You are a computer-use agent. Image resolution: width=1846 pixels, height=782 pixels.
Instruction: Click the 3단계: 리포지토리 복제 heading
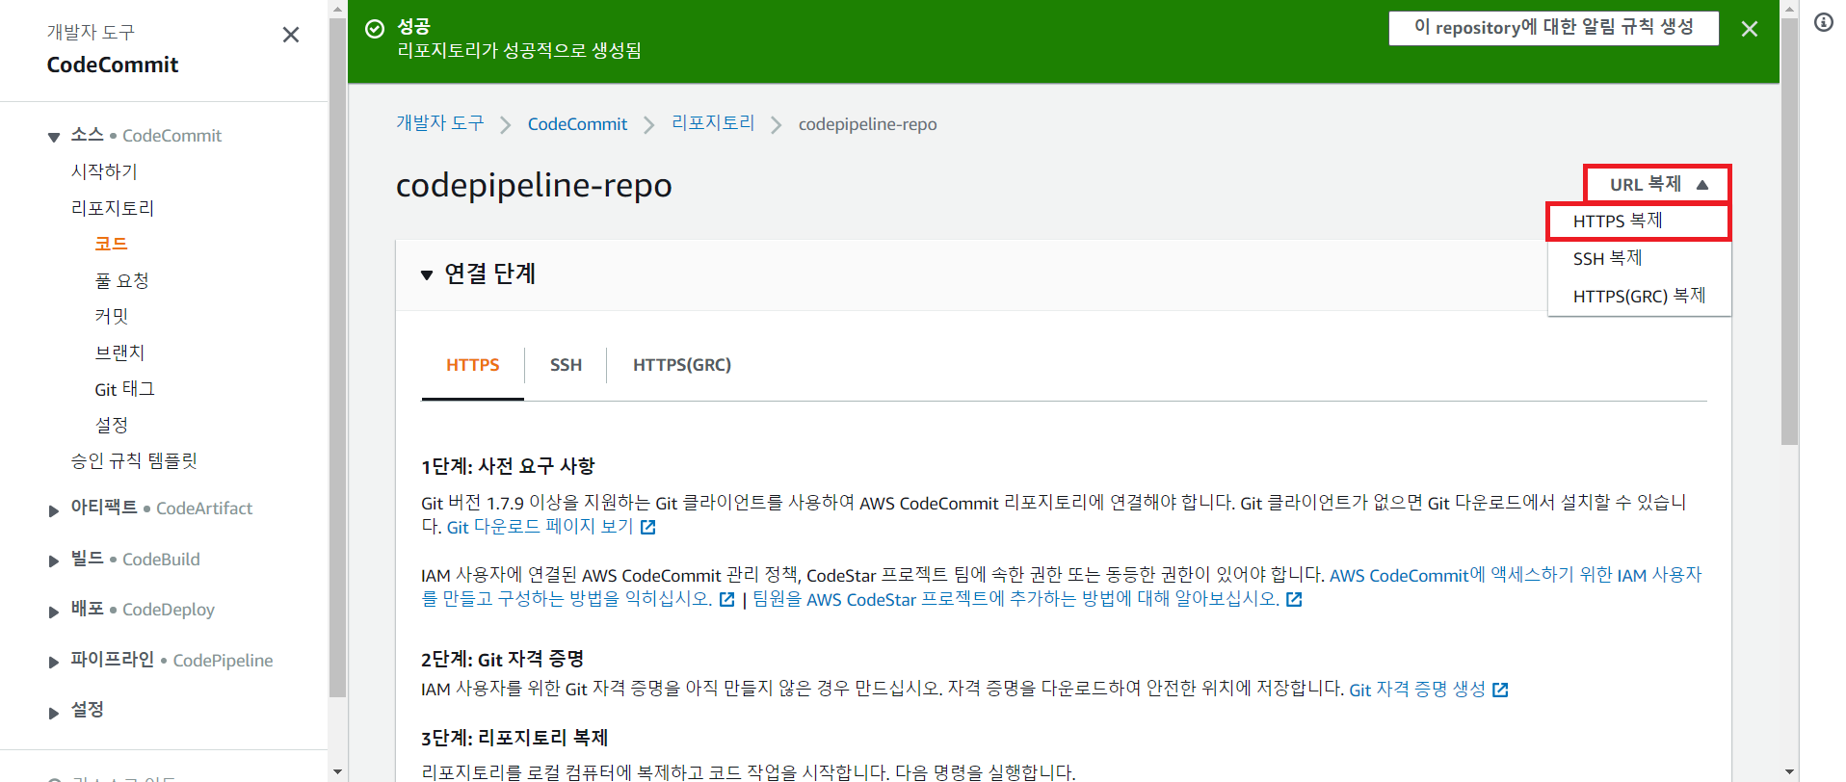[x=514, y=738]
